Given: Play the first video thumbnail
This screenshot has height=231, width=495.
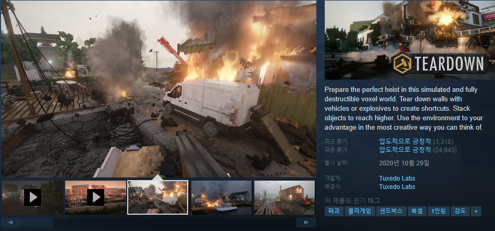Looking at the screenshot, I should 32,197.
